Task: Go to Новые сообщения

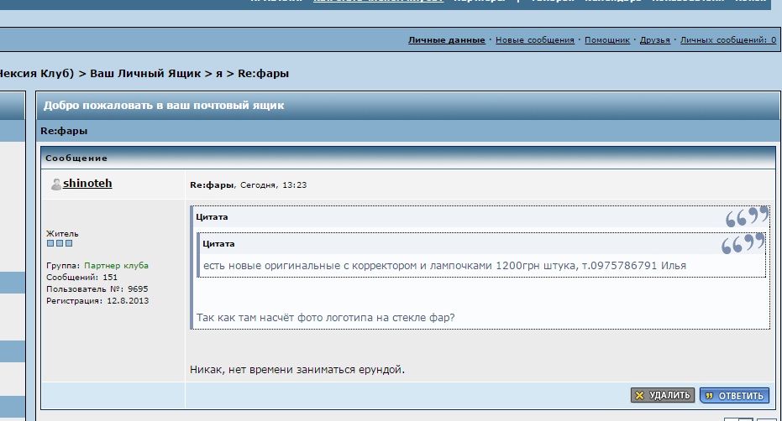Action: (534, 40)
